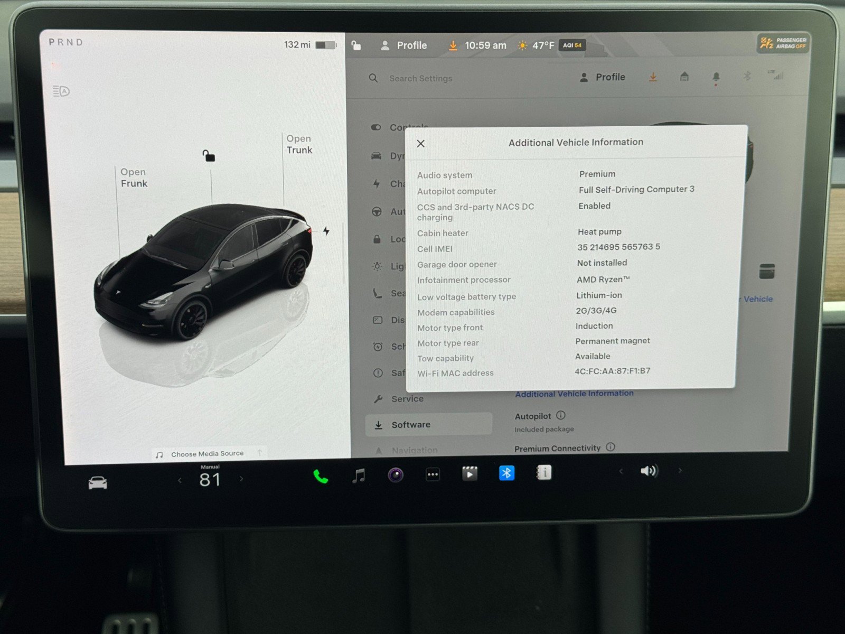Tap the car controls icon bottom left
The height and width of the screenshot is (634, 845).
pos(98,481)
